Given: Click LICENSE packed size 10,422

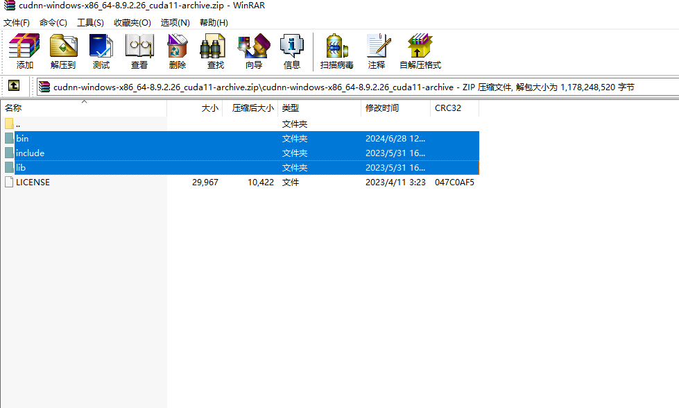Looking at the screenshot, I should pyautogui.click(x=261, y=182).
